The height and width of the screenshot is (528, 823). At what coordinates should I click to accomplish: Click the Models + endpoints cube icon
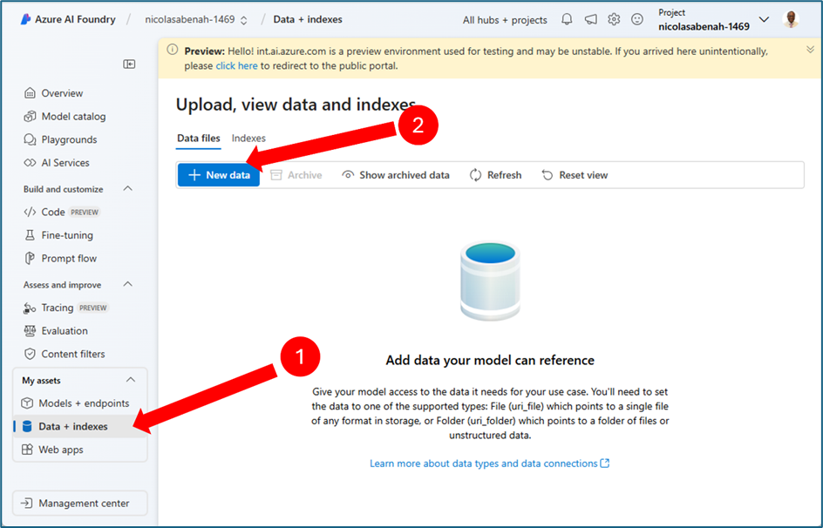click(27, 403)
